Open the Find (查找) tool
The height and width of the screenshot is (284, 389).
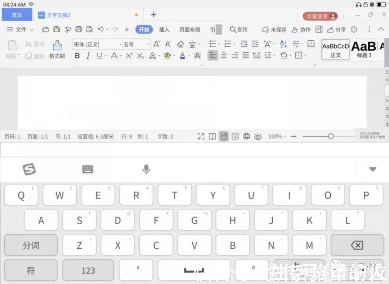pos(238,30)
